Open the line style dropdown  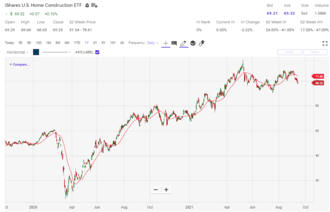56,52
